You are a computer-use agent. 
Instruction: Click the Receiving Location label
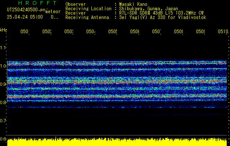tap(88, 9)
